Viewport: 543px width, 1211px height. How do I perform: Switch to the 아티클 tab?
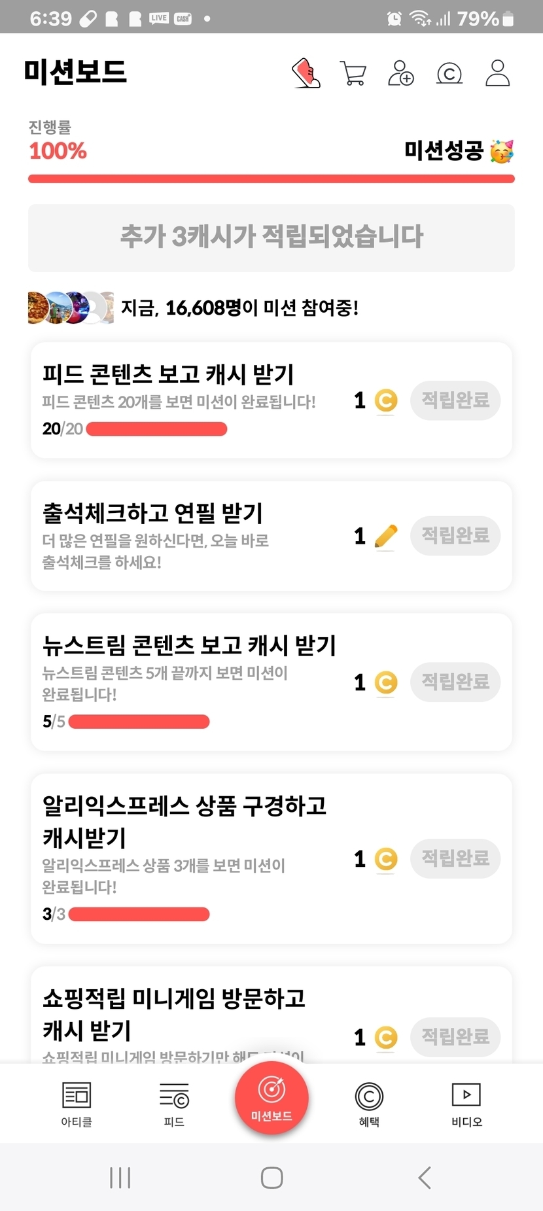[77, 1104]
